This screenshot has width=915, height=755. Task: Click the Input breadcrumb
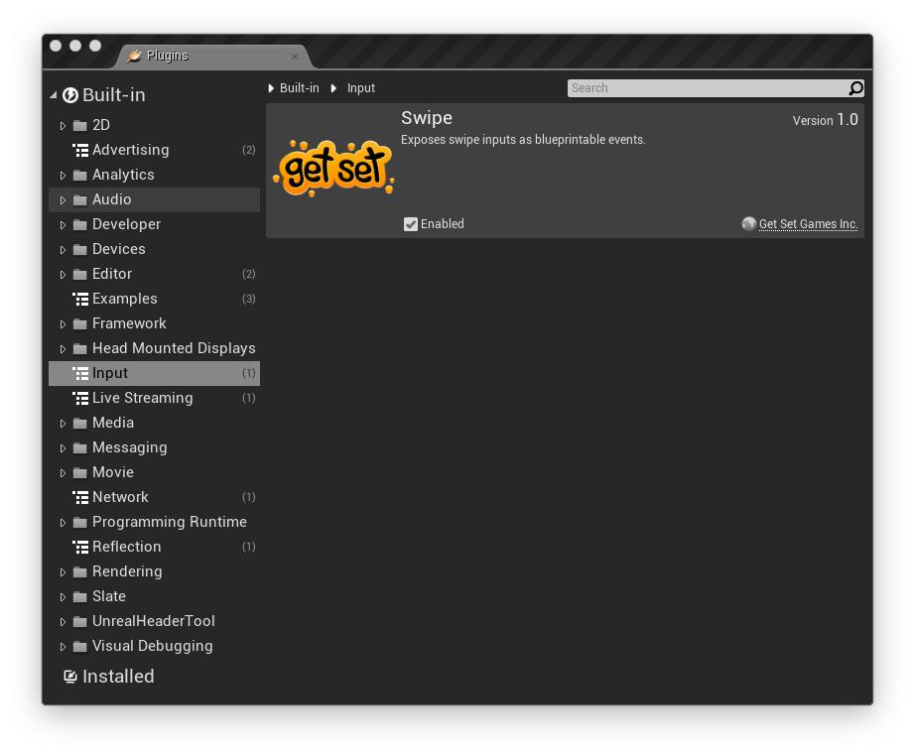[361, 88]
